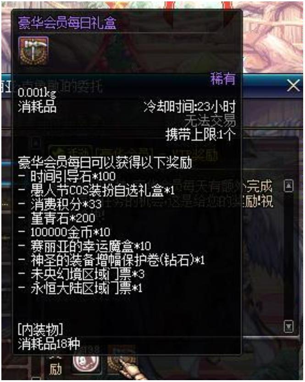Click the 冷却时间:23小时 cooldown text
The width and height of the screenshot is (305, 382).
(190, 106)
